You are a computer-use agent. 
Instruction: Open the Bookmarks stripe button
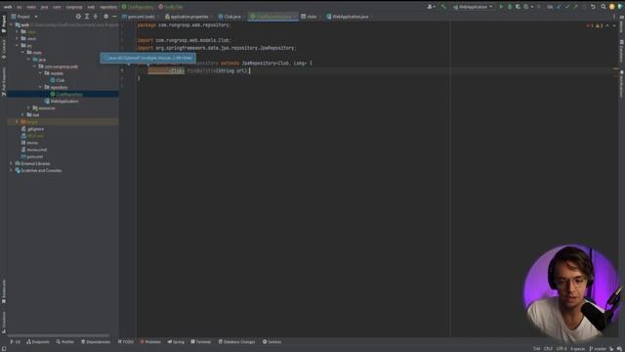pyautogui.click(x=4, y=291)
